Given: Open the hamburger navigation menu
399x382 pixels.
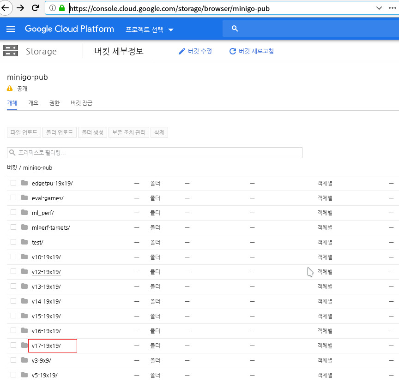Looking at the screenshot, I should point(11,29).
